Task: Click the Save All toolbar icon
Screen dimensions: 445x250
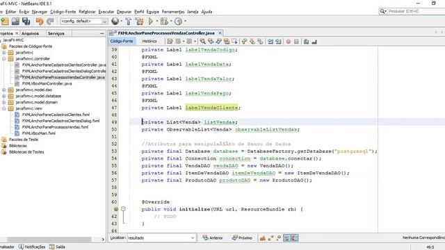Action: [26, 22]
